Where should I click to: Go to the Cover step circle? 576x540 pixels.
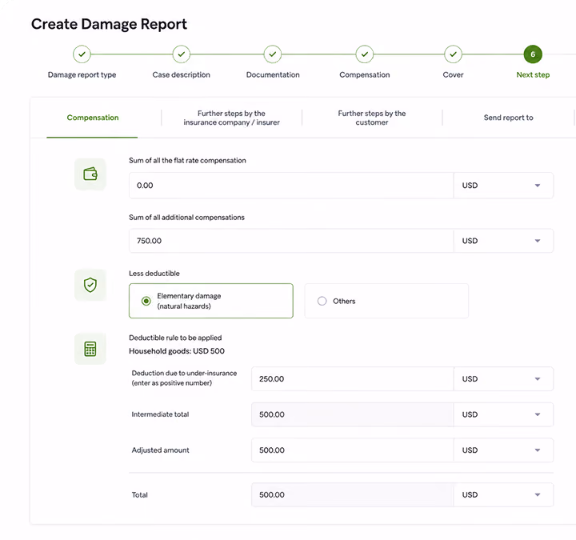[454, 54]
